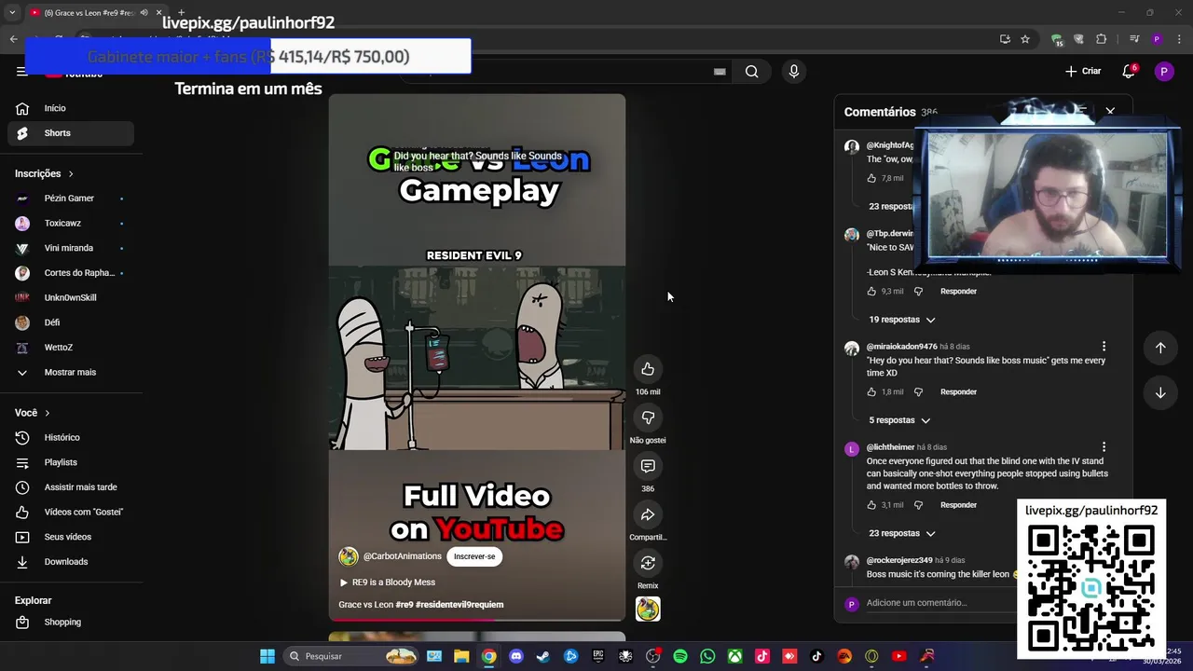Click the sound thumbnail below Remix
The height and width of the screenshot is (671, 1193).
pyautogui.click(x=648, y=609)
